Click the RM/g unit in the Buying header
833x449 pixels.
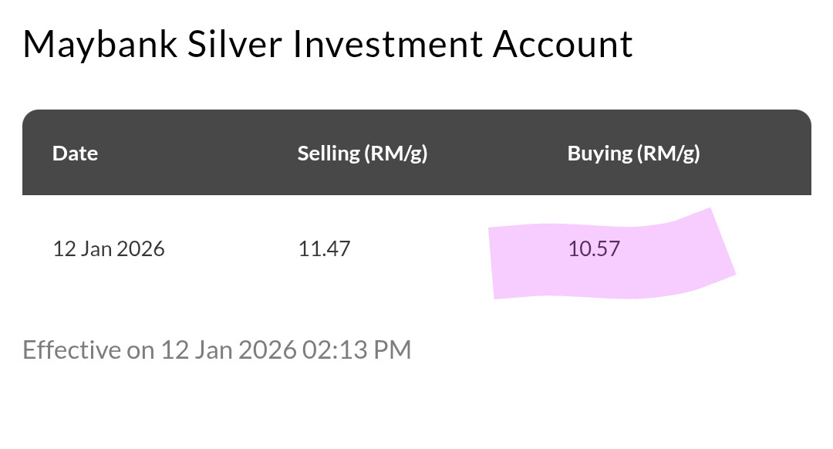click(x=668, y=153)
